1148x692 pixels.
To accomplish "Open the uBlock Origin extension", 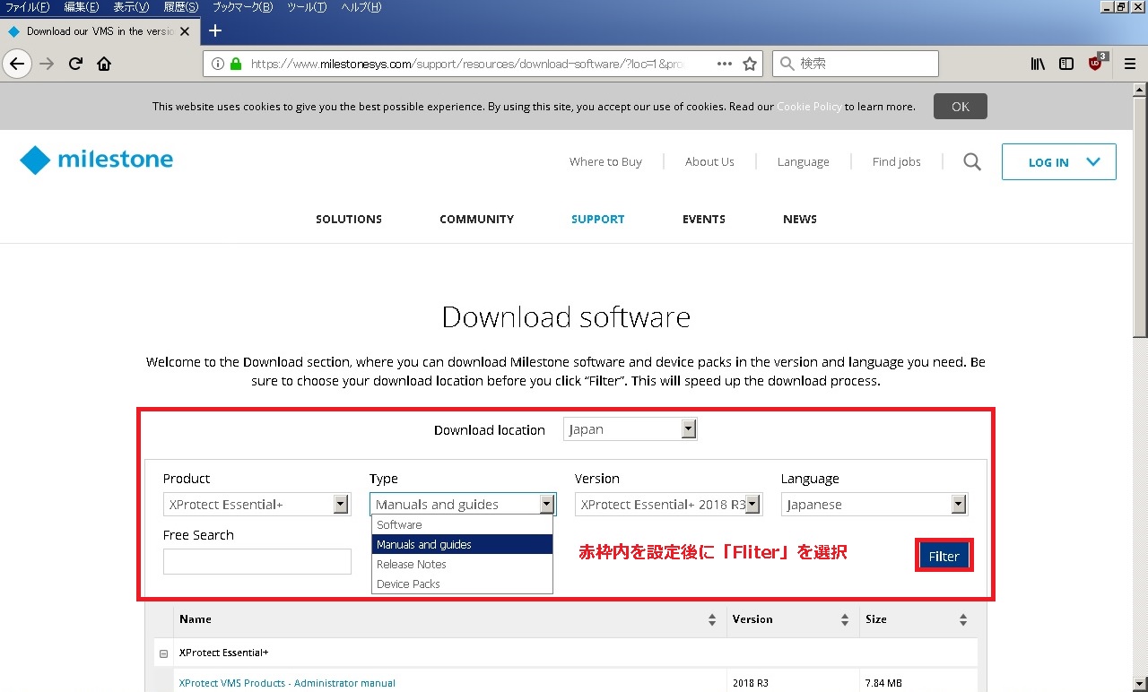I will (x=1097, y=63).
